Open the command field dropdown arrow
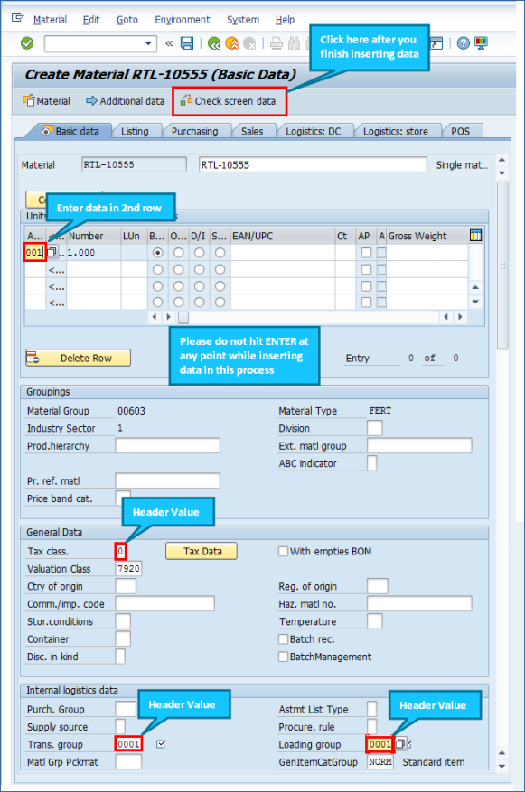The image size is (525, 792). pos(148,43)
